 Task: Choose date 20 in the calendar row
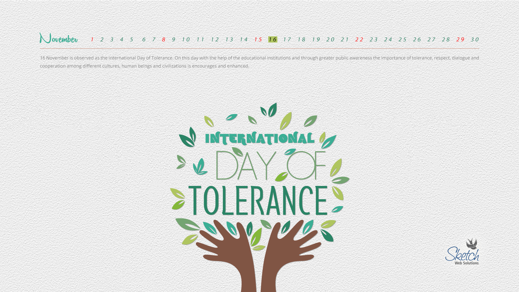point(331,40)
